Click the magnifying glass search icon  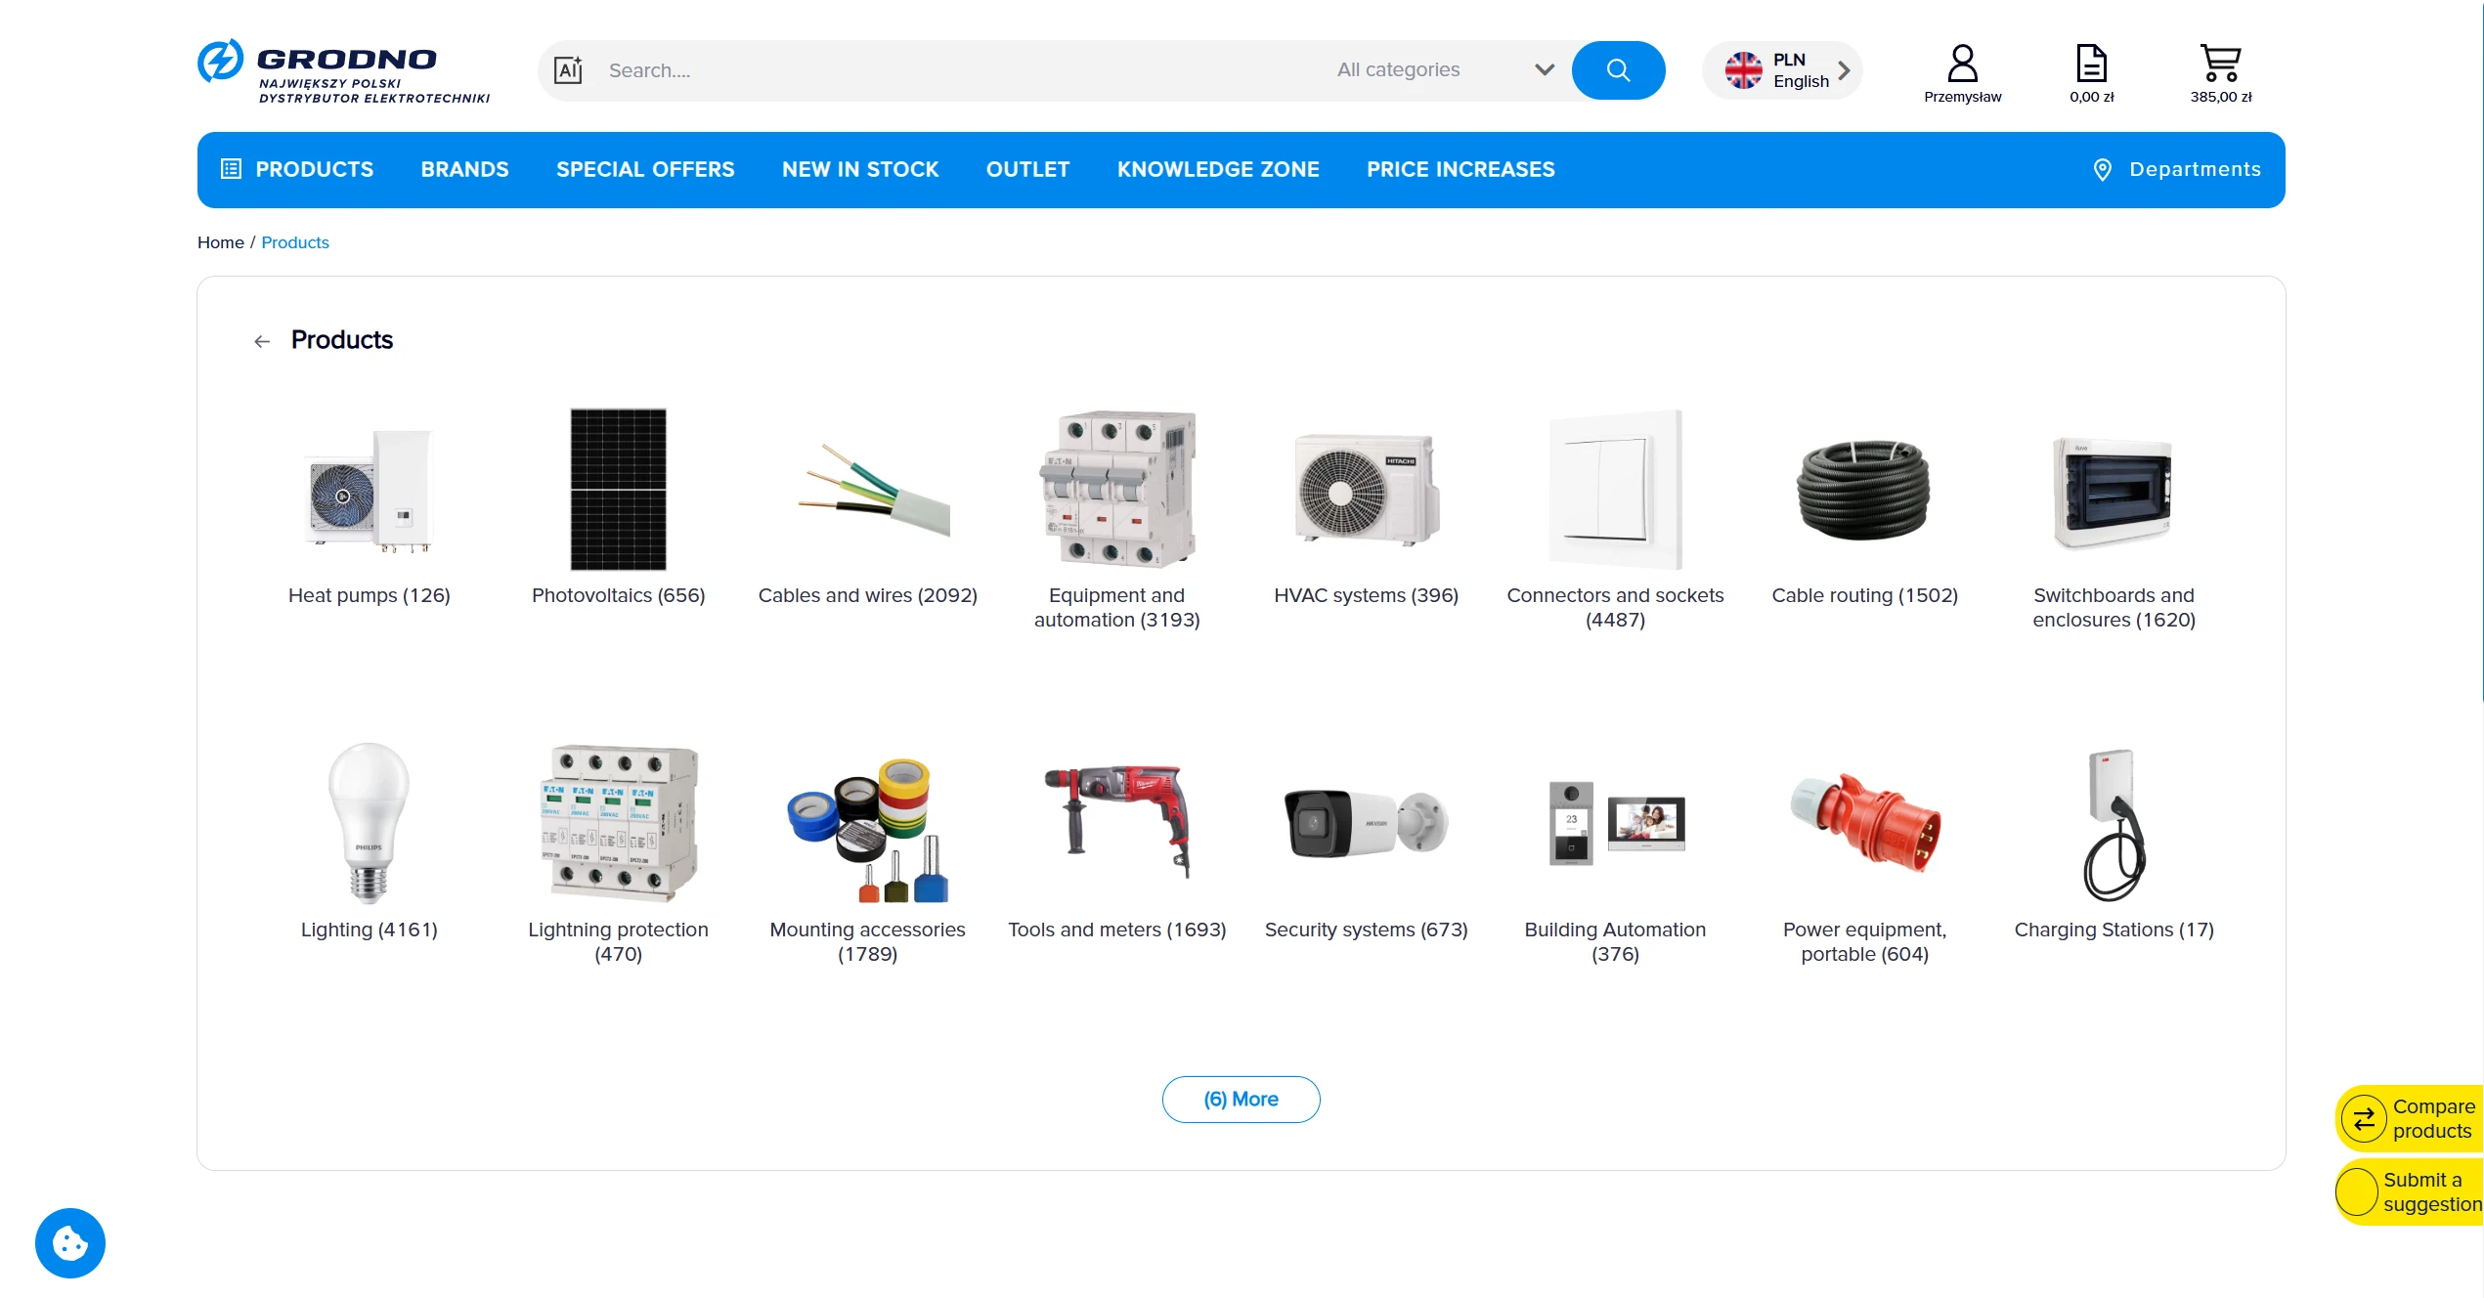(1617, 69)
